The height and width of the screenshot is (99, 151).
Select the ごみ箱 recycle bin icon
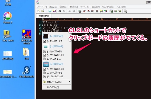(8, 3)
